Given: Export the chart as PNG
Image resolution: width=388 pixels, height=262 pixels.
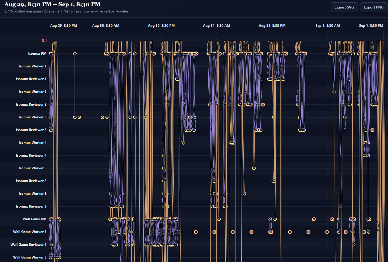Looking at the screenshot, I should (373, 7).
